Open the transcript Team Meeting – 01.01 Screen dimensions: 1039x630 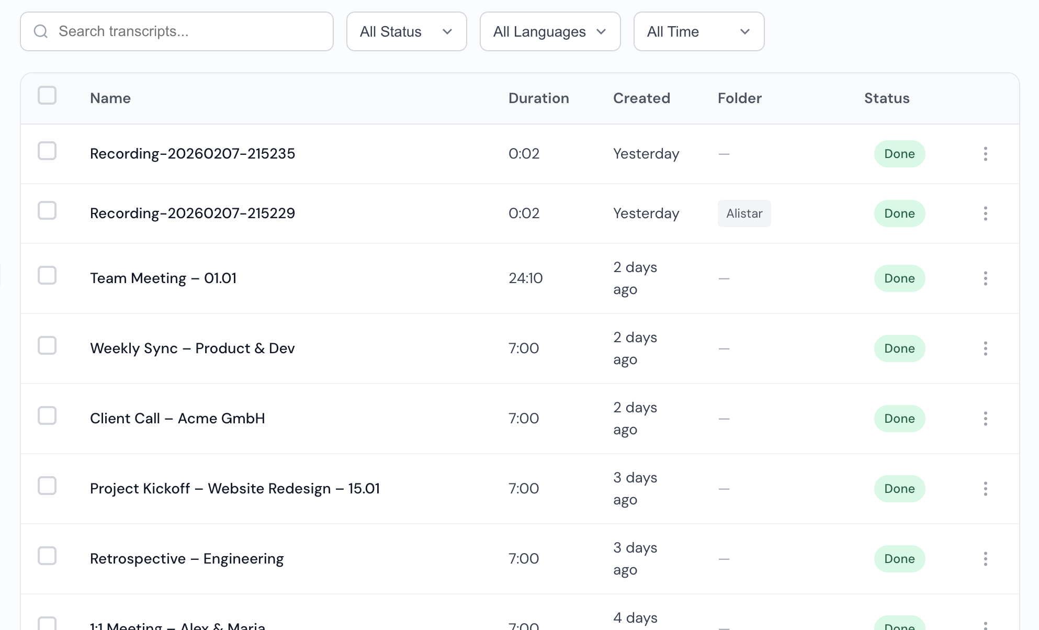(163, 278)
